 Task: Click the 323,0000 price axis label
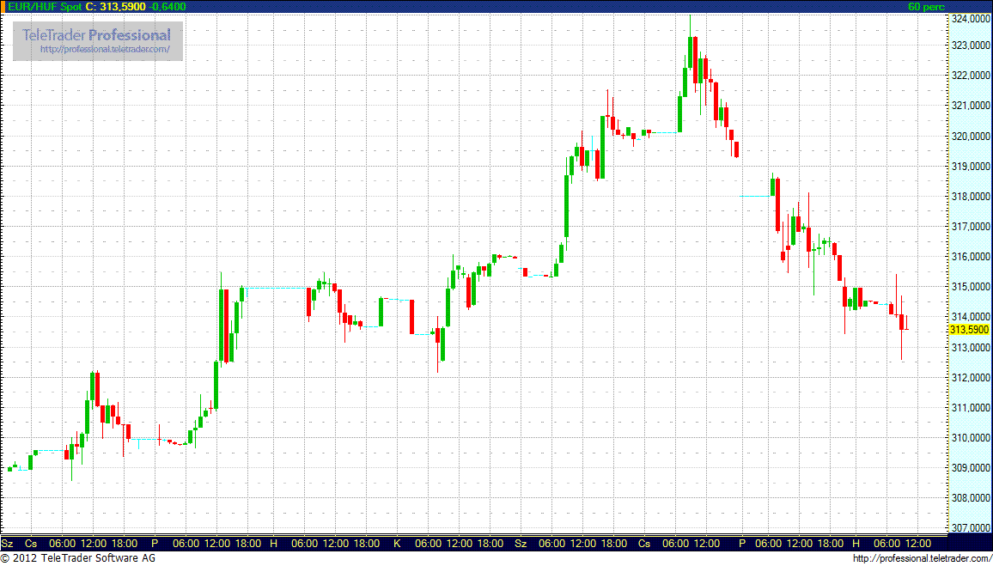click(970, 46)
